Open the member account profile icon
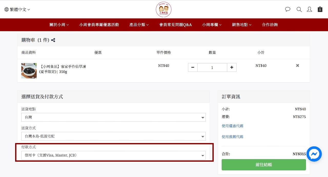 click(x=310, y=9)
